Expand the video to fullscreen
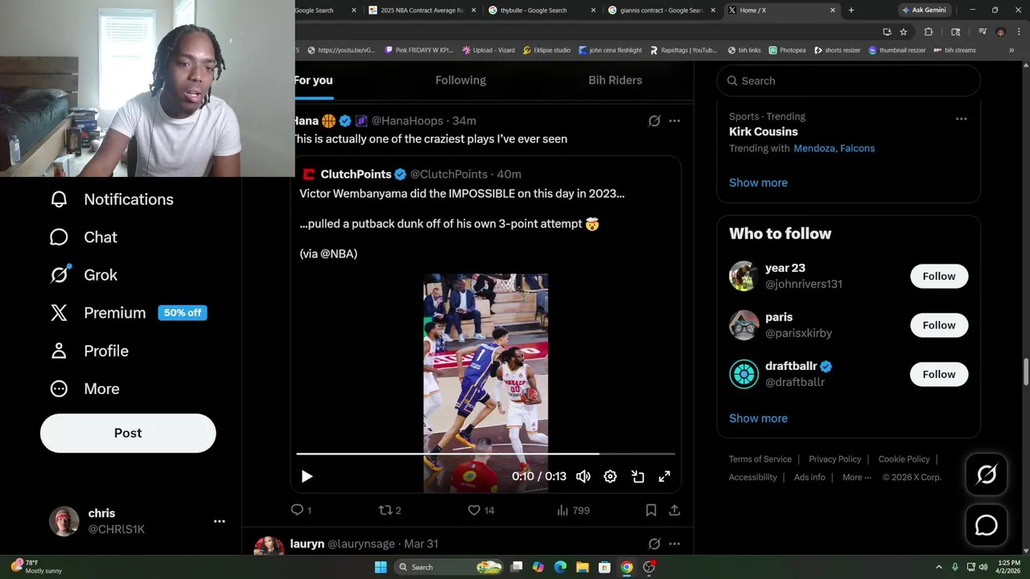1030x579 pixels. click(x=665, y=477)
